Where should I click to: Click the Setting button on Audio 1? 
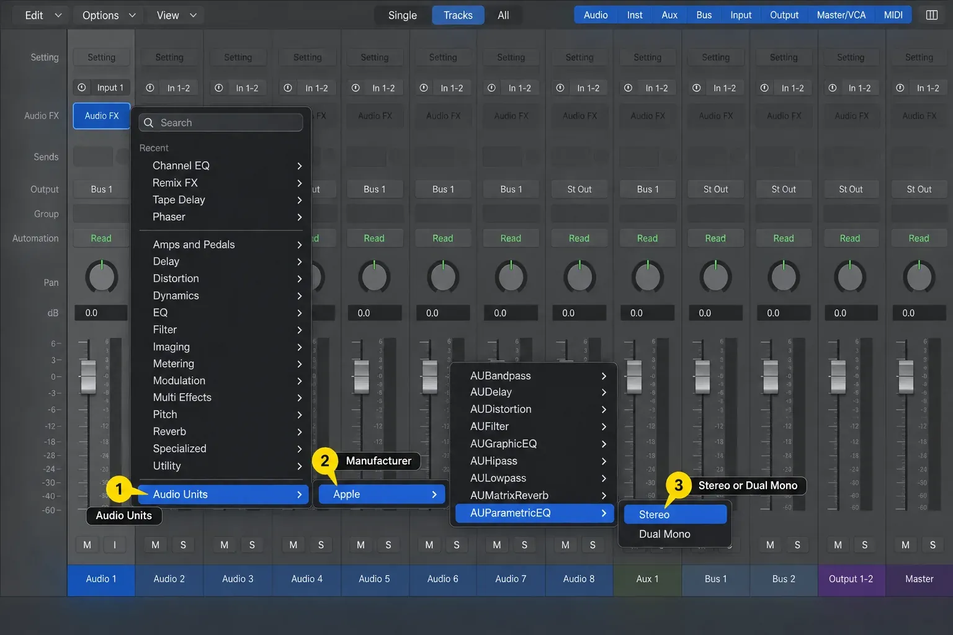point(102,57)
